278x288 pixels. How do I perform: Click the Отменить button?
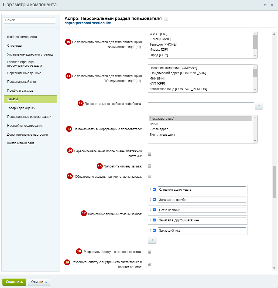click(x=39, y=282)
